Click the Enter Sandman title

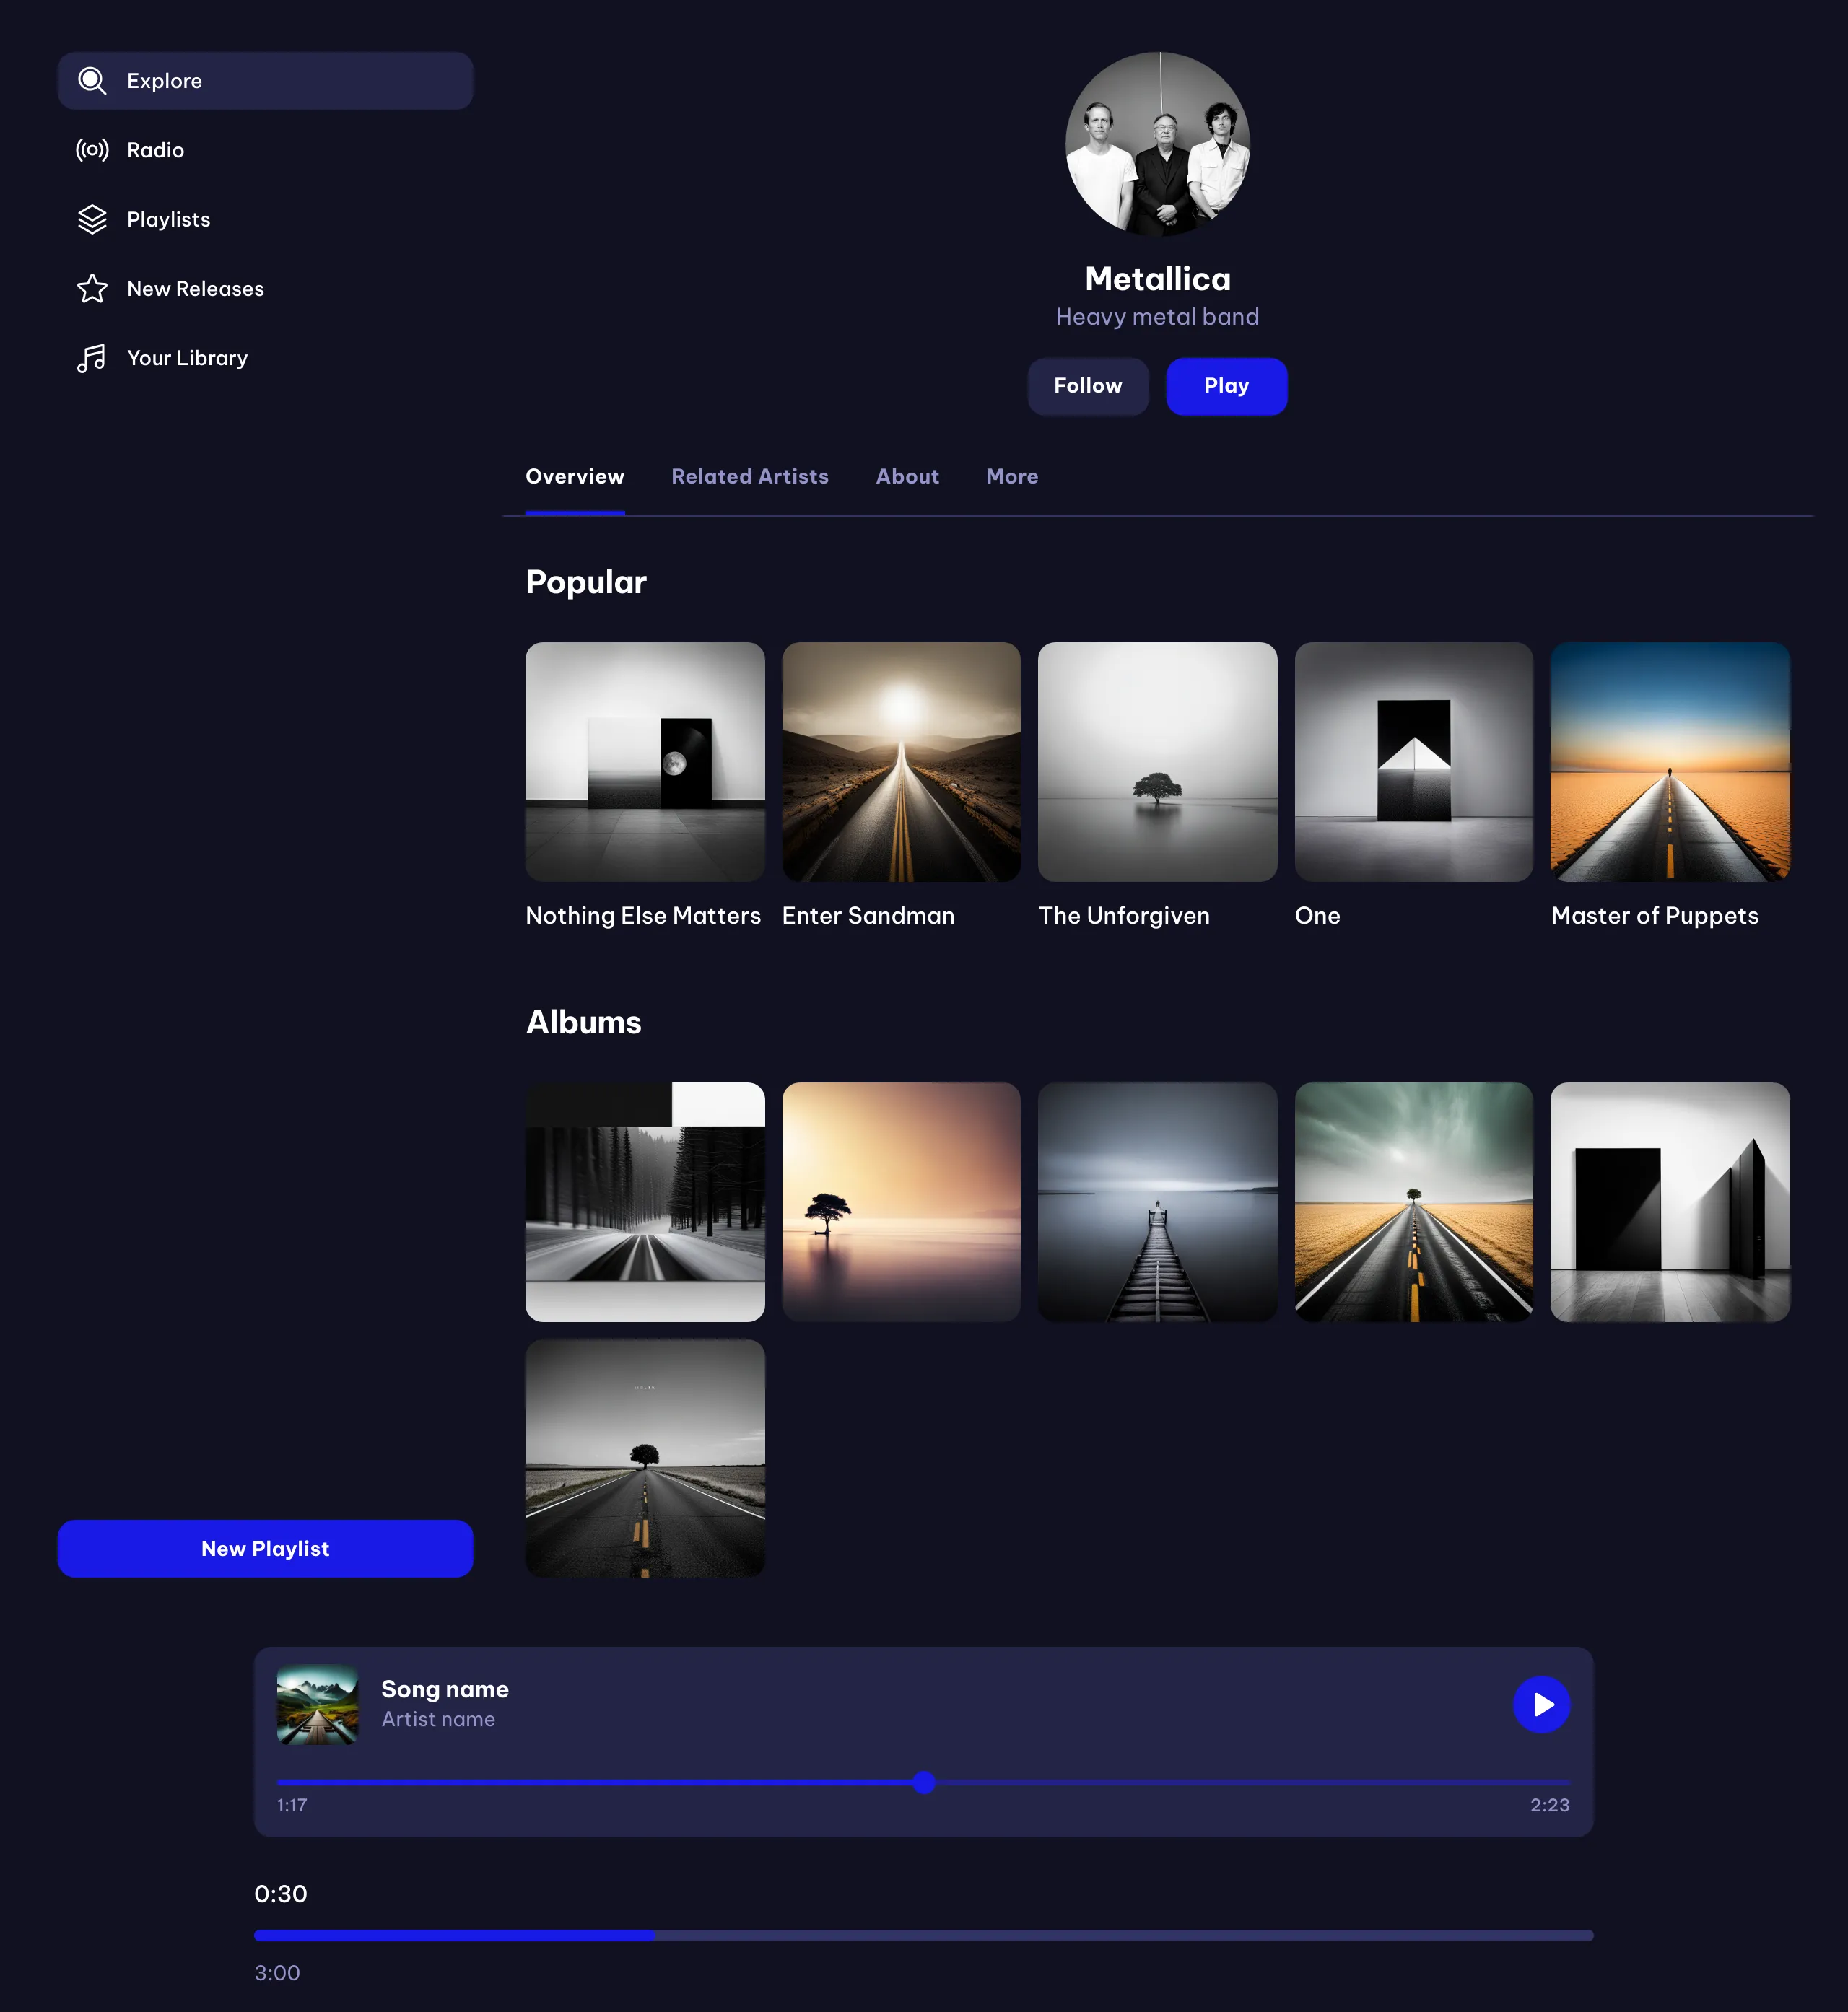click(x=868, y=916)
